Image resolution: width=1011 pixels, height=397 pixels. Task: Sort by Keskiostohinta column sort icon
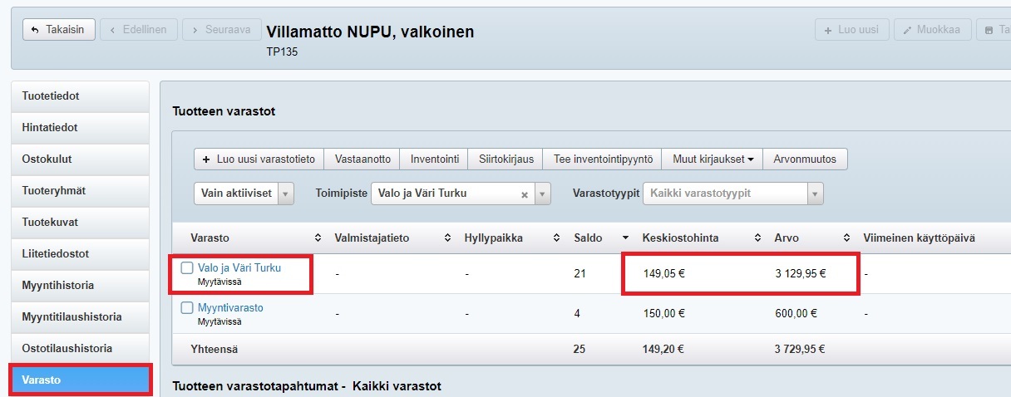point(758,238)
